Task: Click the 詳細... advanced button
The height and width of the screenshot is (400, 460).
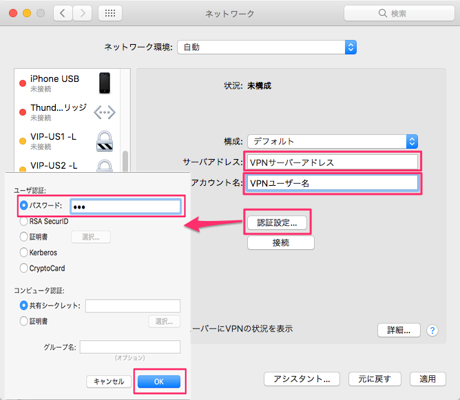Action: pos(399,330)
